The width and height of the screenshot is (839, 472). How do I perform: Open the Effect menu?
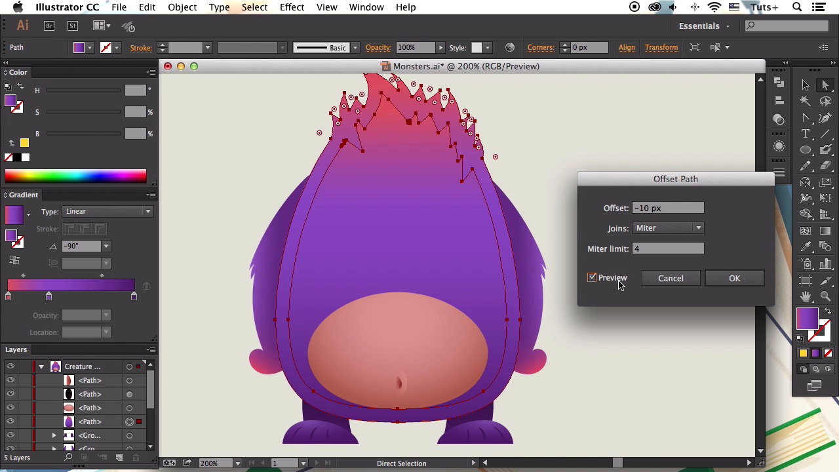click(x=292, y=7)
